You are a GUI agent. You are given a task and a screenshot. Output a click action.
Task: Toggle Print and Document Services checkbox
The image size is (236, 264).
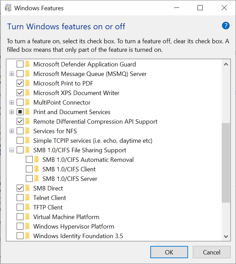coord(20,112)
